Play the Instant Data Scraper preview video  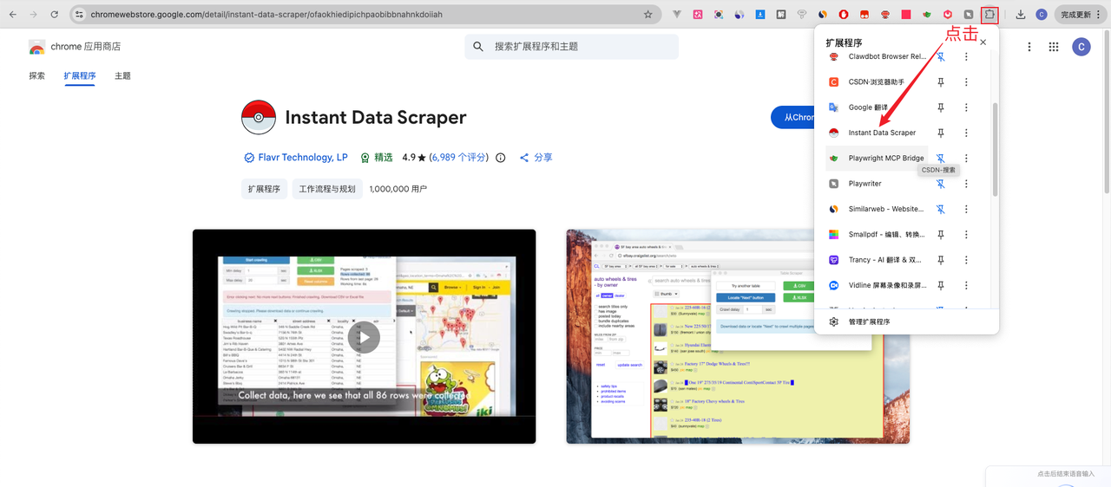[x=365, y=337]
